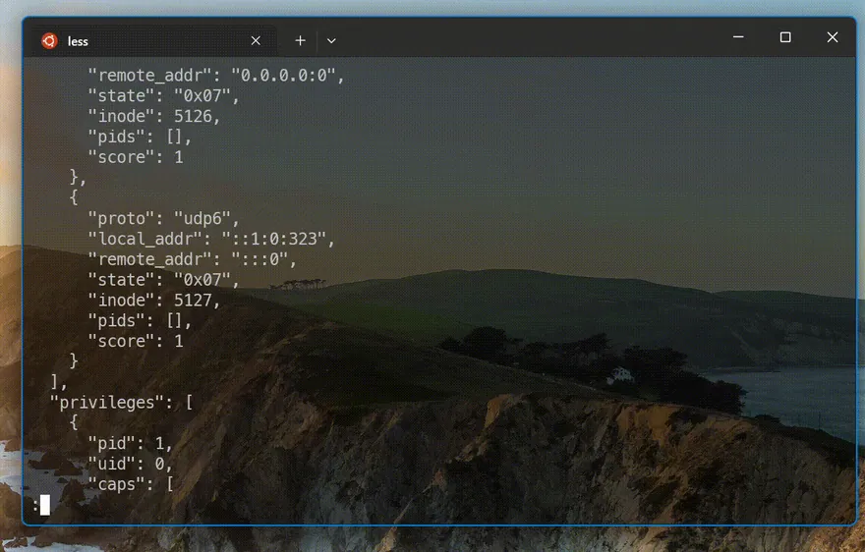Close the less tab
The image size is (865, 552).
click(x=256, y=41)
